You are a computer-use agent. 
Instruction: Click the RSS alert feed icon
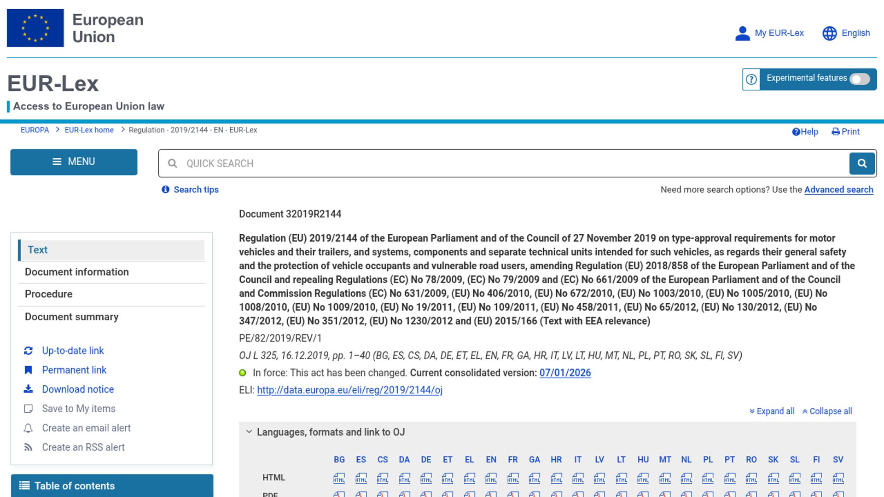pyautogui.click(x=28, y=447)
